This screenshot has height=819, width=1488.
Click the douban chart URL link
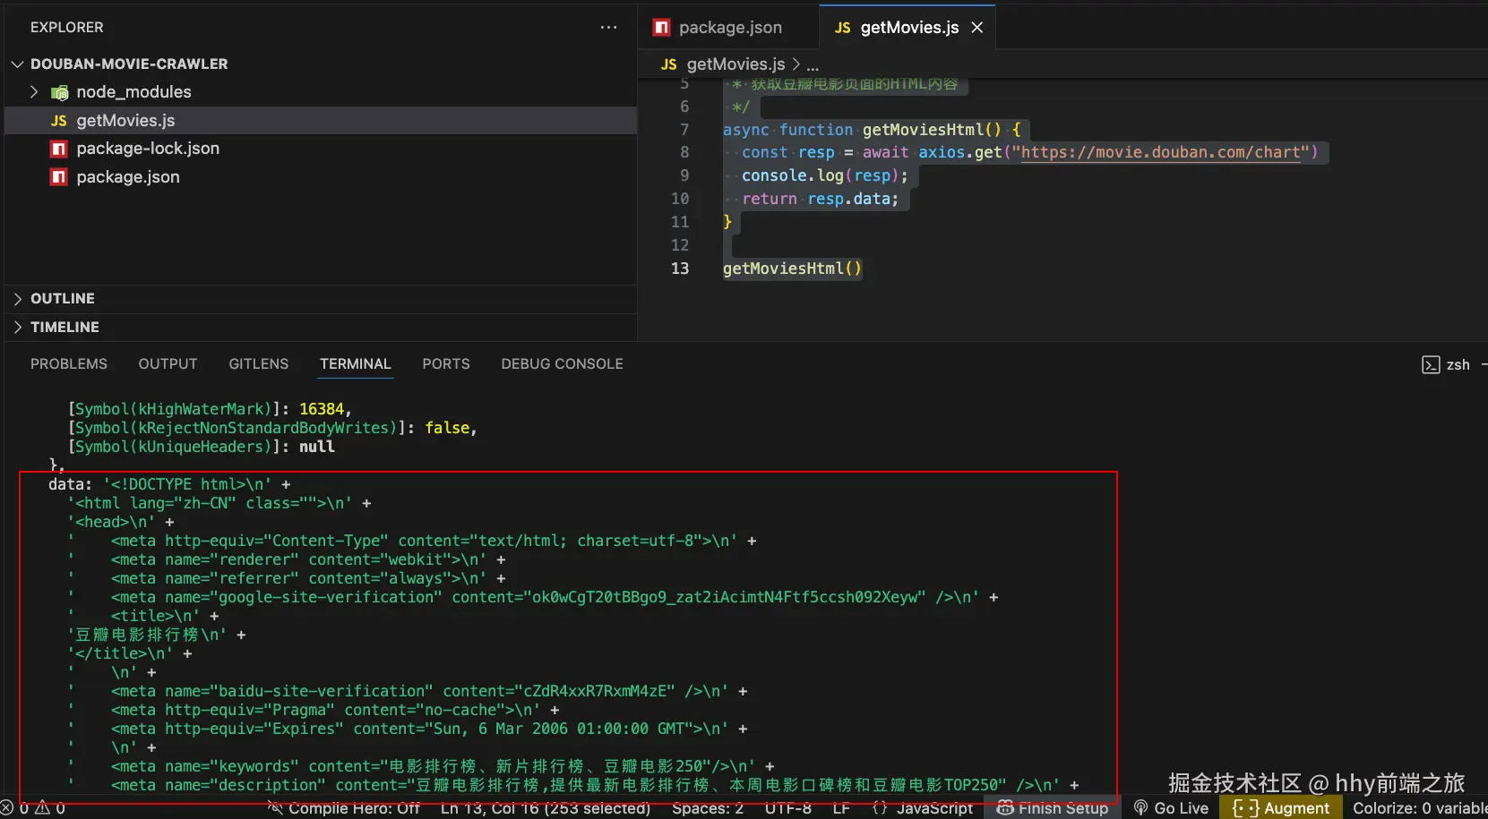point(1160,152)
